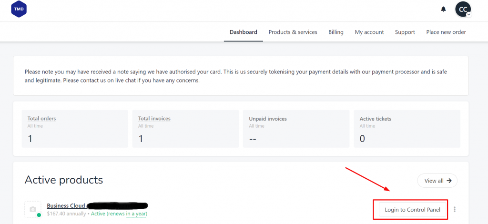488x224 pixels.
Task: Open the three-dot product options menu
Action: pyautogui.click(x=455, y=209)
